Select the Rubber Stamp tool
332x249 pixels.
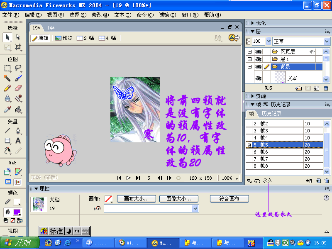click(18, 98)
